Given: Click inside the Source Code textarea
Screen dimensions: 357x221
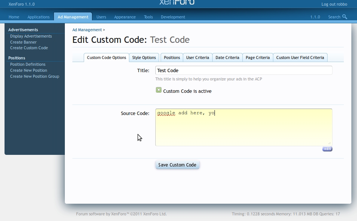Looking at the screenshot, I should [244, 127].
